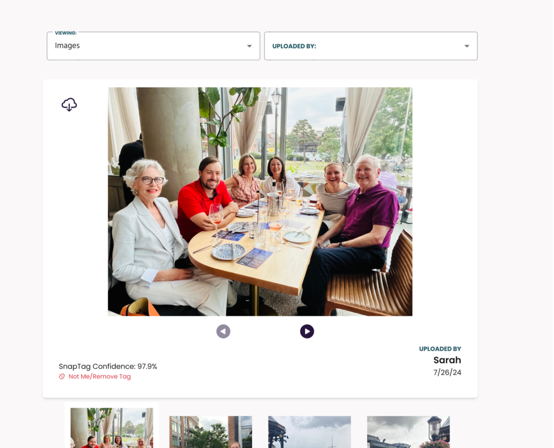554x448 pixels.
Task: Click the Uploaded By dropdown arrow
Action: (467, 46)
